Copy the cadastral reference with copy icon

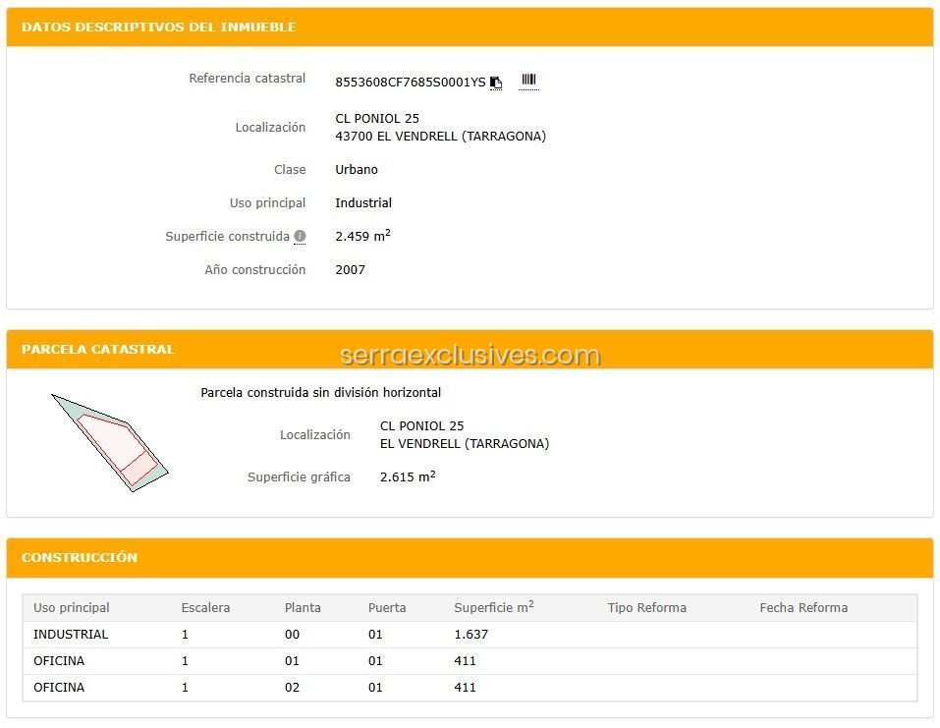(x=496, y=83)
